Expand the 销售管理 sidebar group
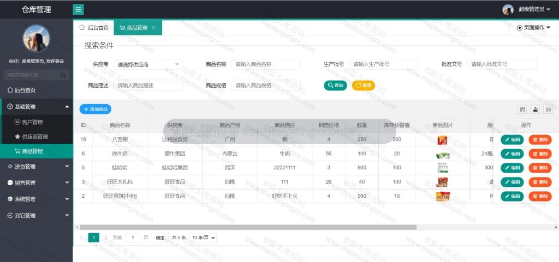Viewport: 559px width, 262px height. 37,182
